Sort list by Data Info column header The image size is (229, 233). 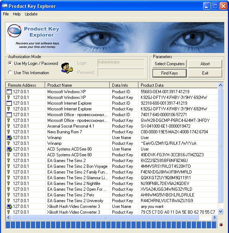click(124, 85)
